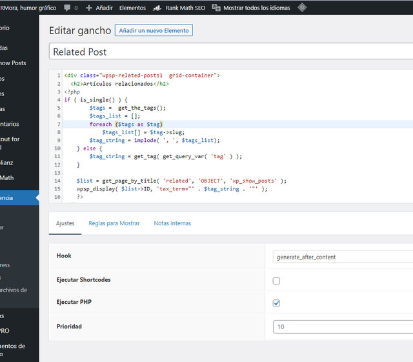The image size is (413, 362).
Task: Click the Ejecutar PHP label
Action: 74,302
